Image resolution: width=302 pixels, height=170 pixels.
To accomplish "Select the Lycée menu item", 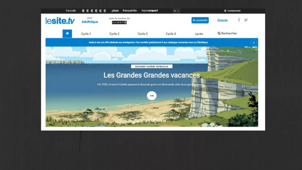I will click(x=199, y=34).
